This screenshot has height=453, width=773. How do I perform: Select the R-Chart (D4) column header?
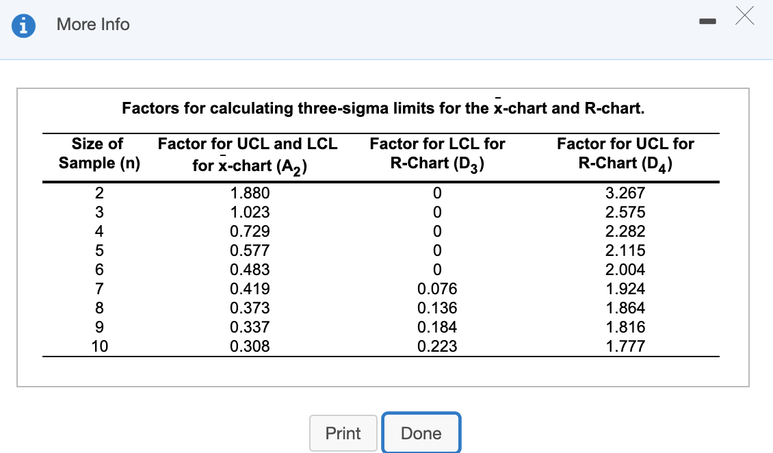click(625, 153)
